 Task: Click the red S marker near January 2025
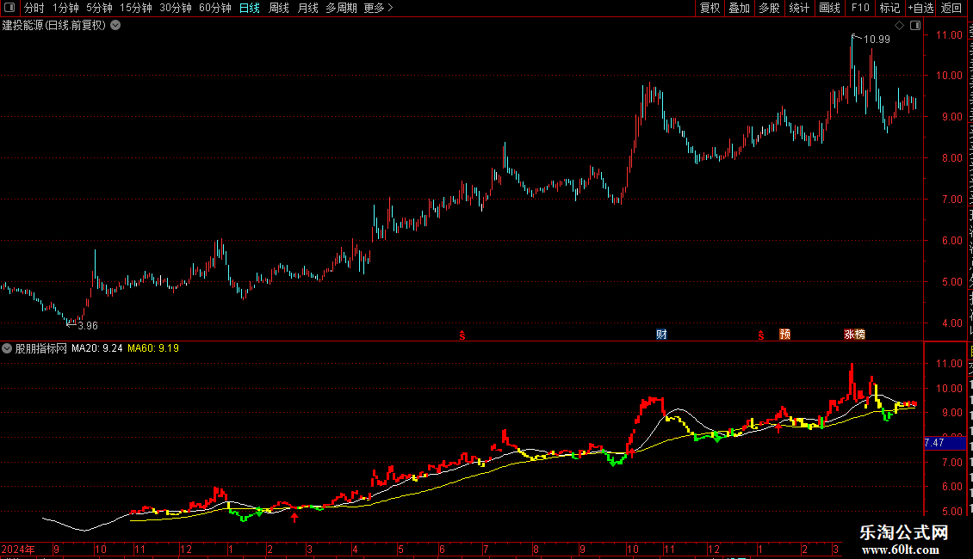tap(761, 335)
